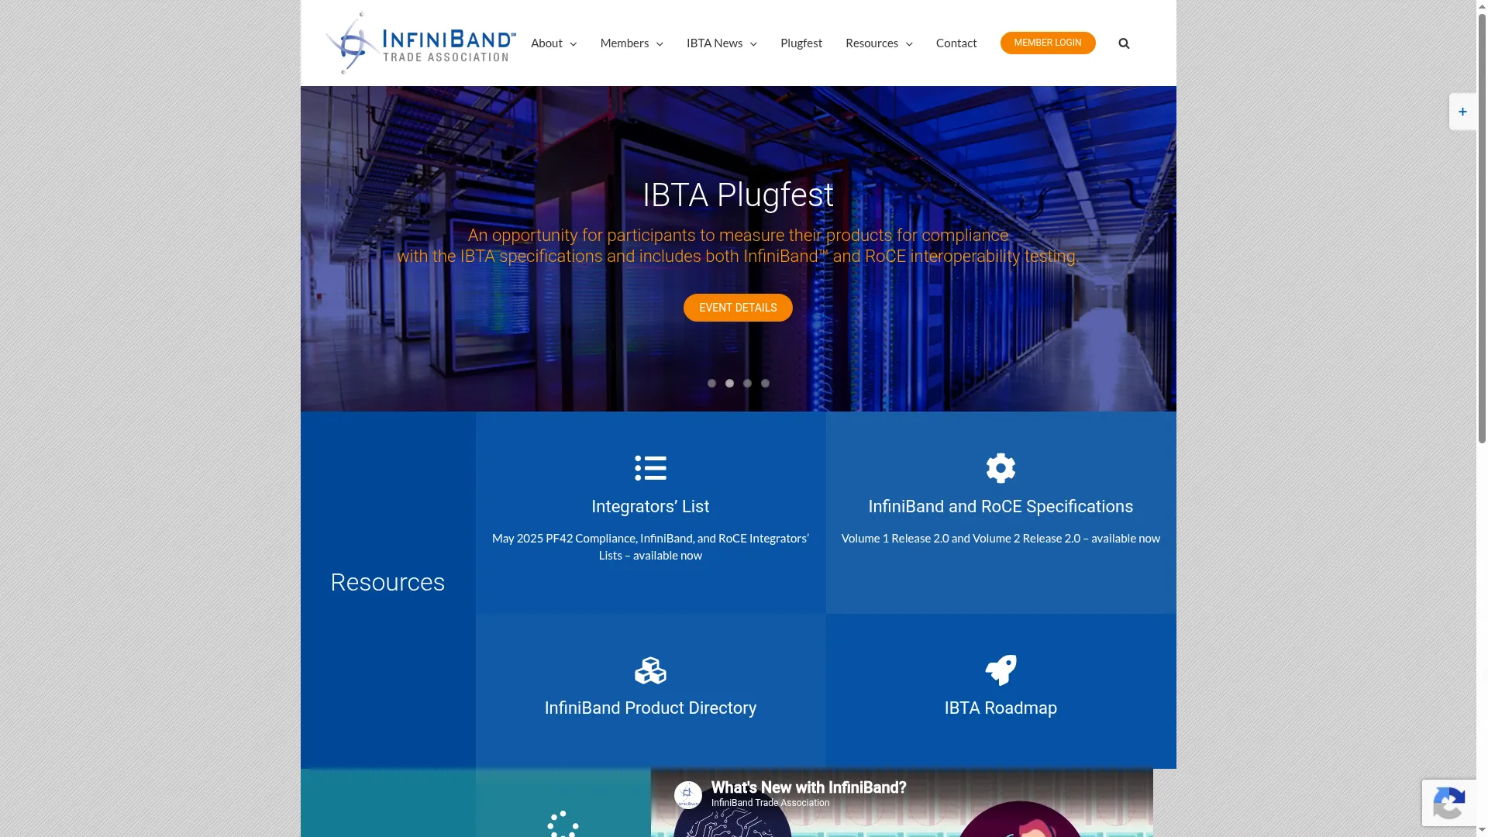
Task: Go to the Contact page
Action: [956, 43]
